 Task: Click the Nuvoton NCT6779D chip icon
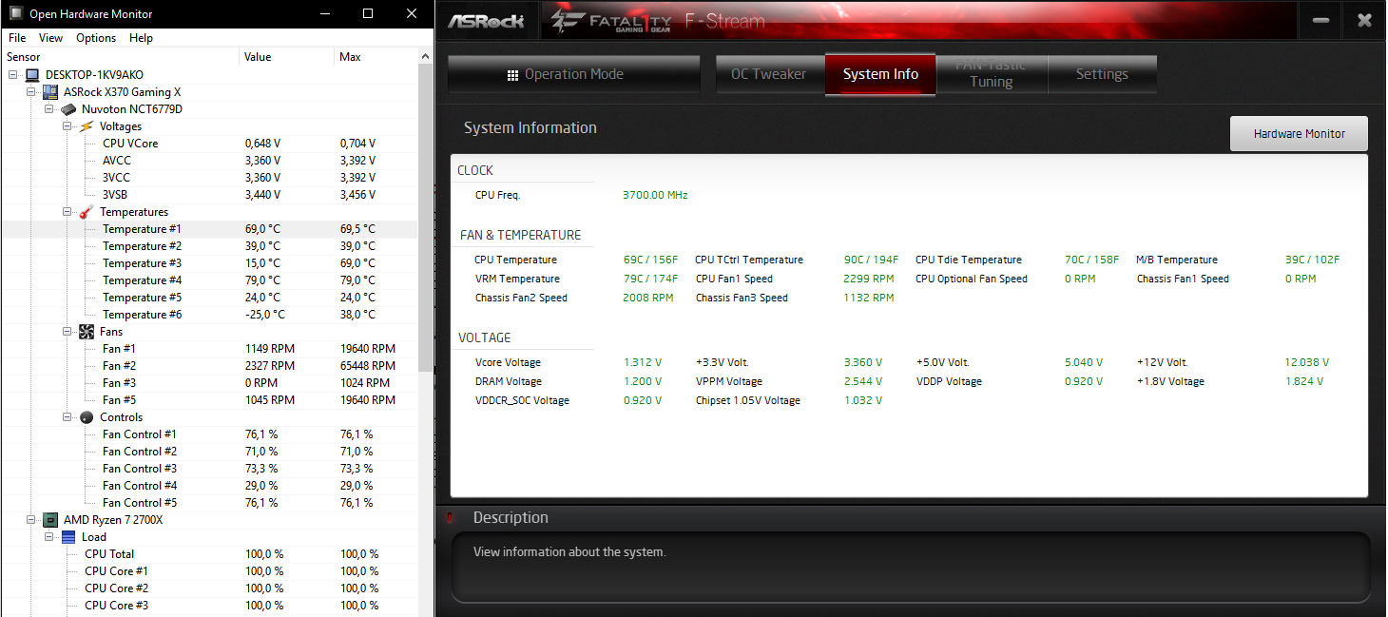coord(68,109)
